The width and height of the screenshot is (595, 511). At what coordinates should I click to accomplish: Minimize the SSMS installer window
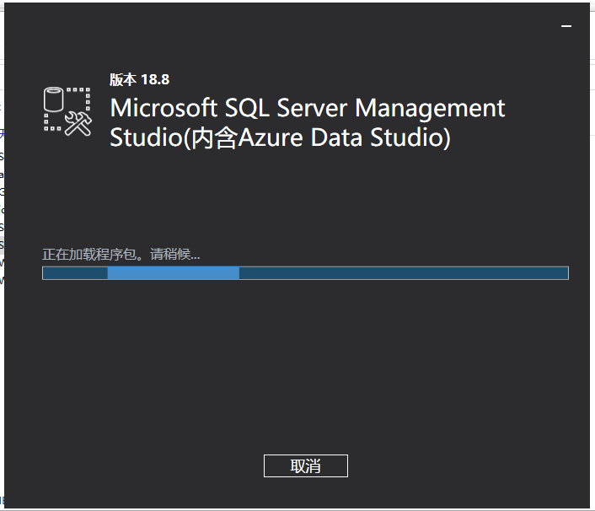point(566,26)
